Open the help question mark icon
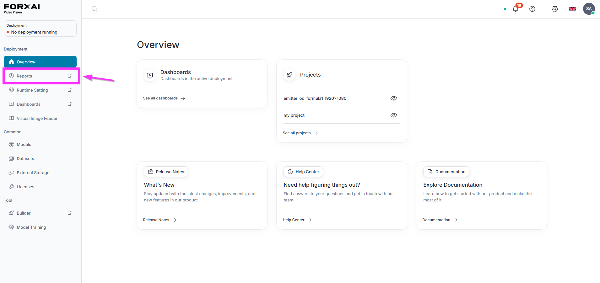 (x=532, y=9)
